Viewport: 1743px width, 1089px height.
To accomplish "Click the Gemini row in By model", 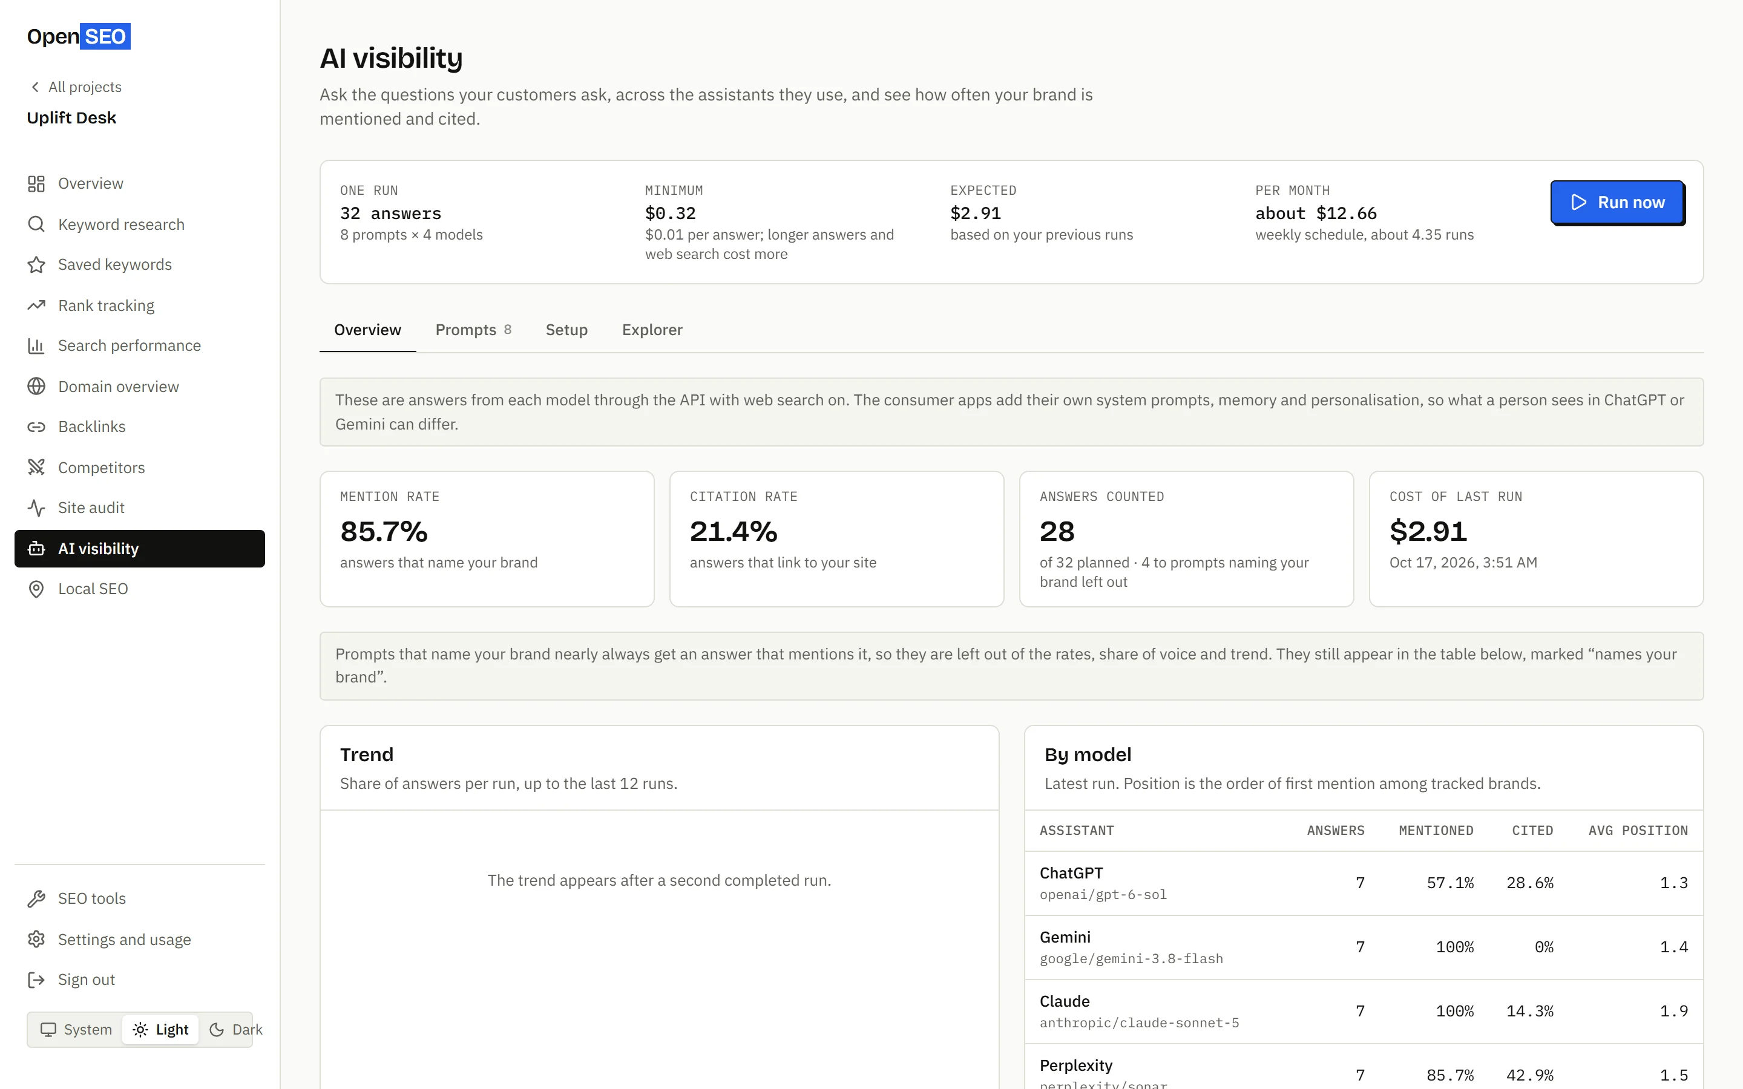I will (x=1364, y=947).
